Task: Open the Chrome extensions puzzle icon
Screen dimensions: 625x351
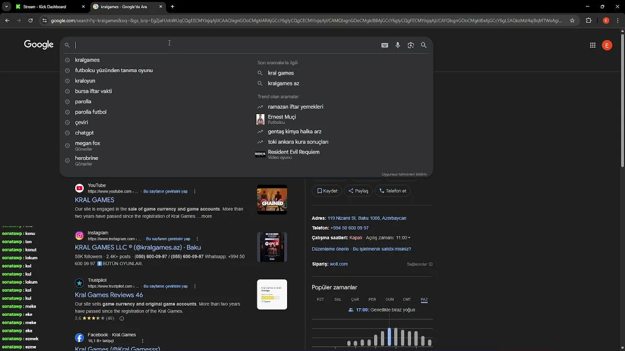Action: (588, 20)
